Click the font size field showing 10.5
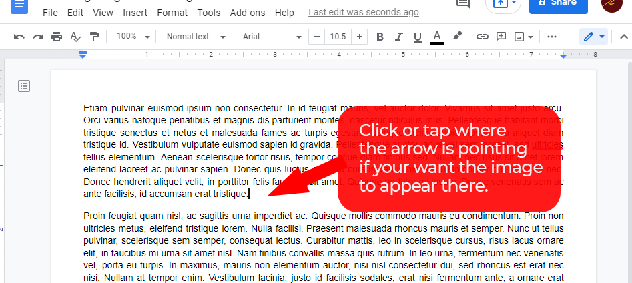Image resolution: width=632 pixels, height=283 pixels. [338, 37]
